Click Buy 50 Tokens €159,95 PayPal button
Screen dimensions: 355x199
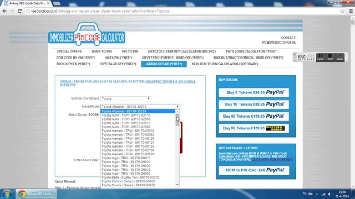(x=254, y=116)
